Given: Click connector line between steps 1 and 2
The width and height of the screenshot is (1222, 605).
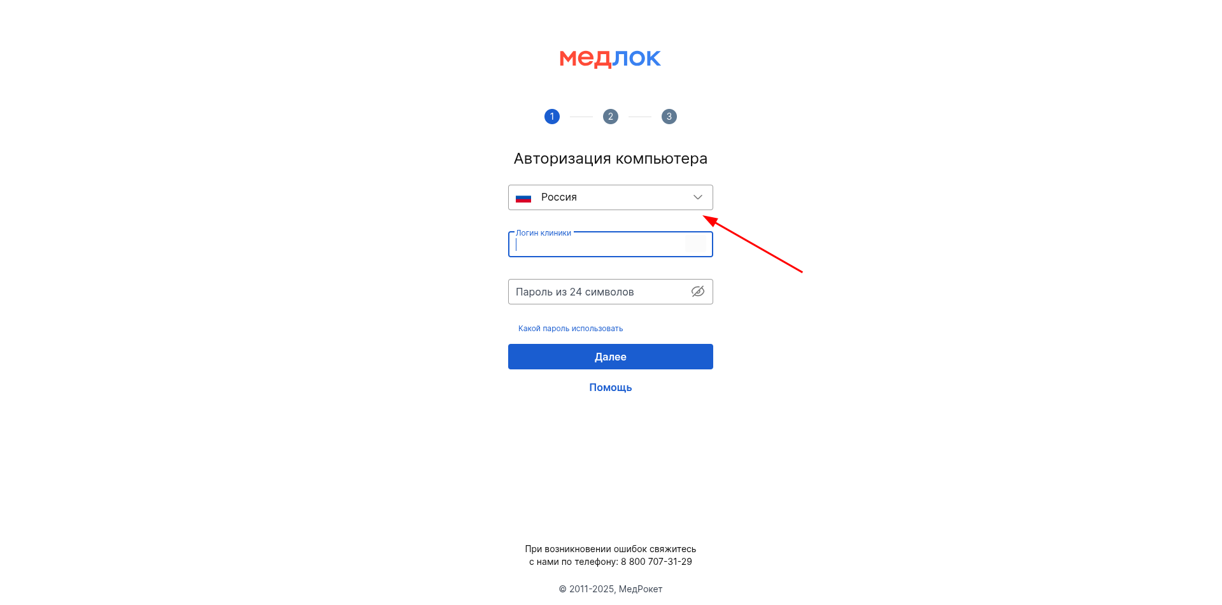Looking at the screenshot, I should pyautogui.click(x=581, y=117).
